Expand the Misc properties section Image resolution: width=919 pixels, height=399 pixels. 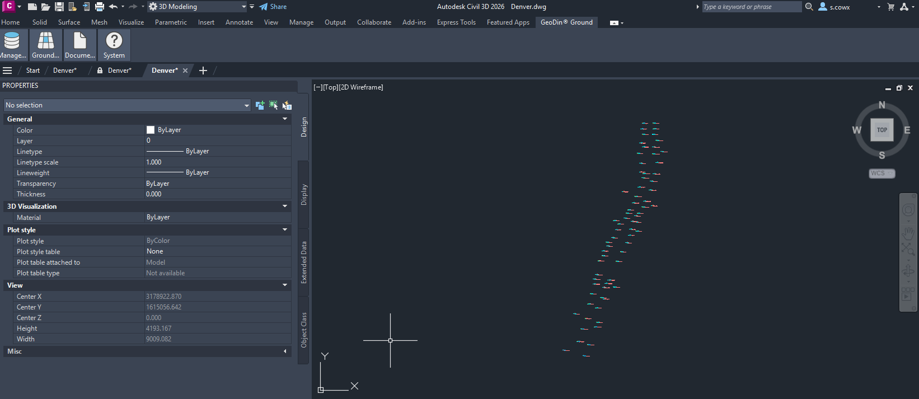pyautogui.click(x=285, y=351)
